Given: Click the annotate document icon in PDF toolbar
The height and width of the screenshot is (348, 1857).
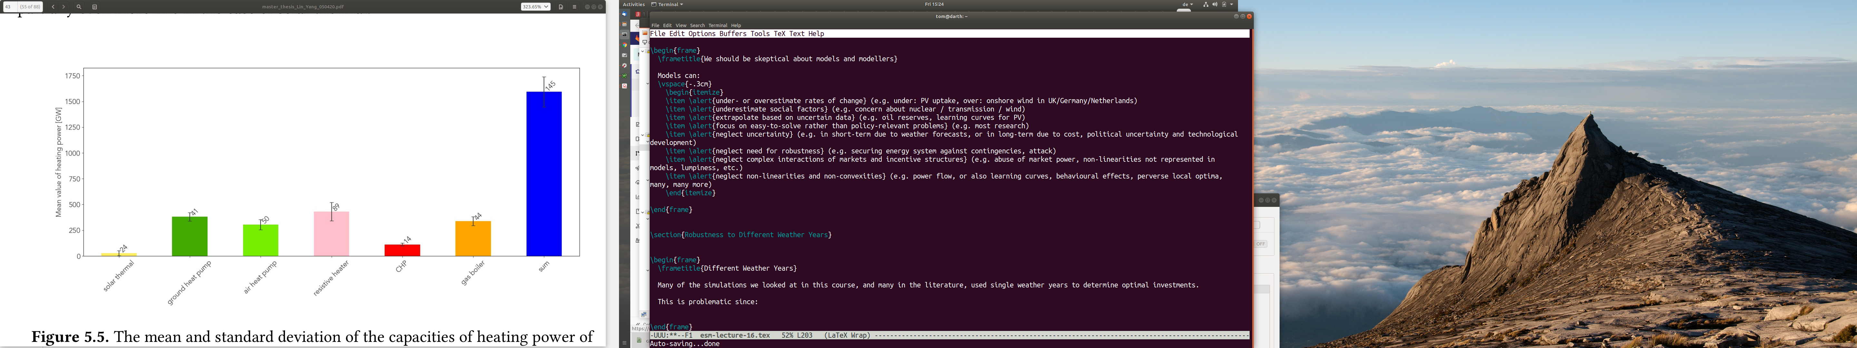Looking at the screenshot, I should pyautogui.click(x=94, y=6).
